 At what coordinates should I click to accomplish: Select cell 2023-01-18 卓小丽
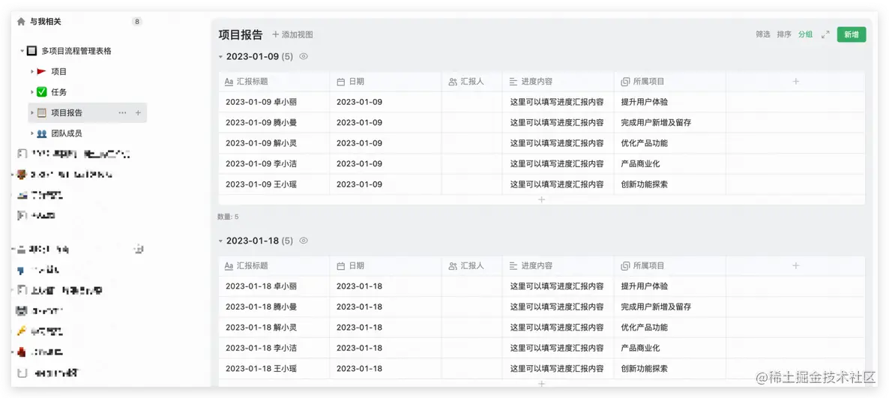pyautogui.click(x=274, y=286)
